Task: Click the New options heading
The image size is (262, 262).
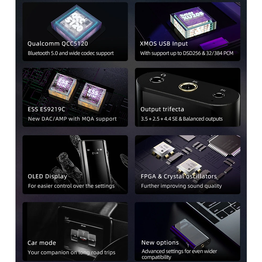Action: (x=160, y=243)
